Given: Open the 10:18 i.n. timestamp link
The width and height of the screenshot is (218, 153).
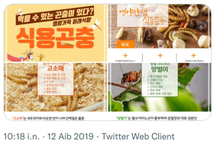Looking at the screenshot, I should (22, 136).
